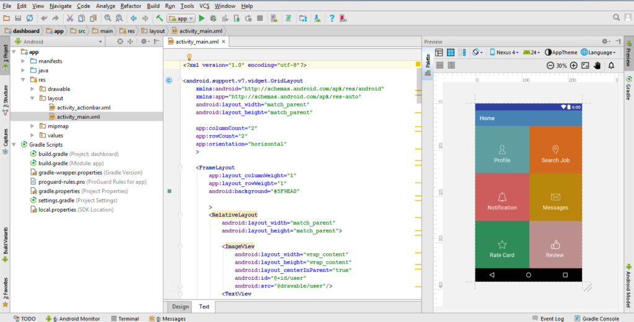Click the zoom-to-fit screen icon in preview
634x322 pixels.
tap(586, 65)
